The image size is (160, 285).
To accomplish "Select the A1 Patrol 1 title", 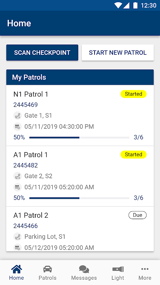I will click(x=31, y=155).
